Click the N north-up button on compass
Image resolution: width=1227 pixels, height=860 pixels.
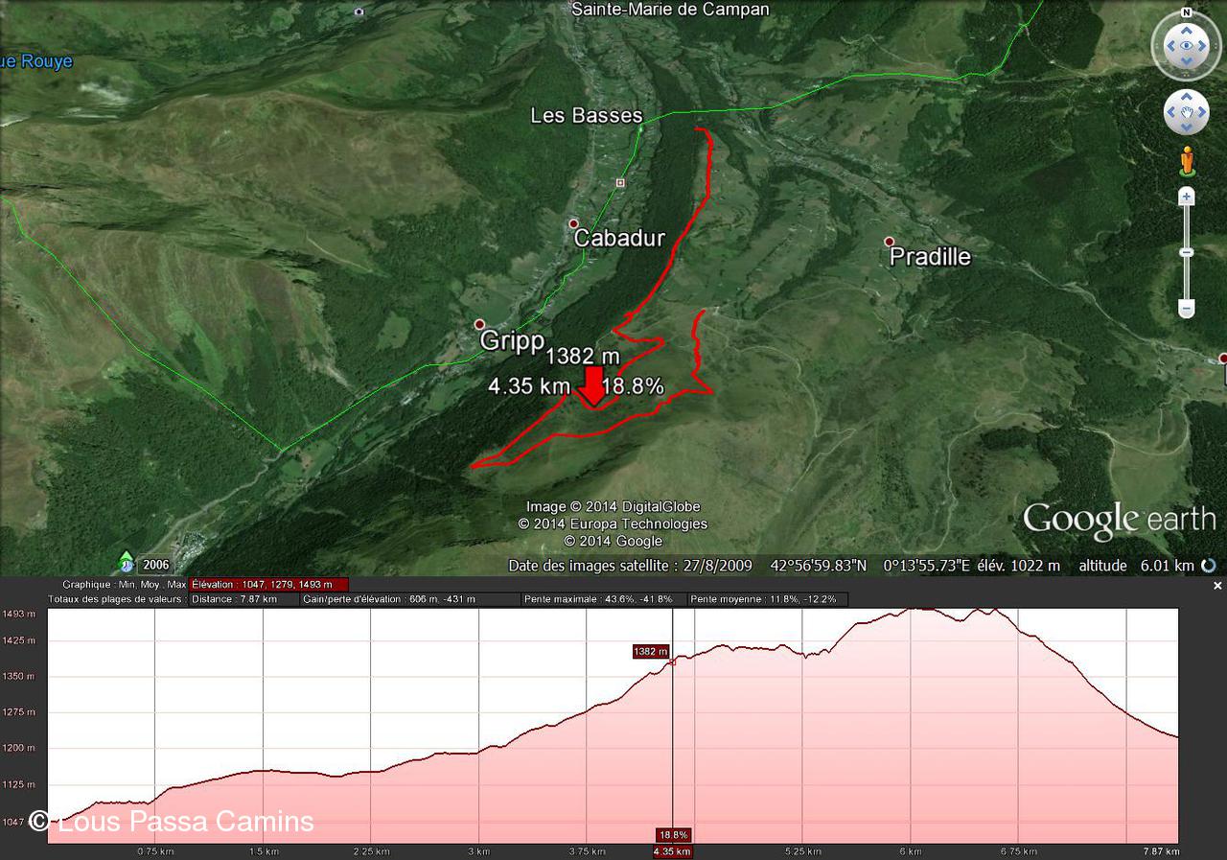(1187, 13)
